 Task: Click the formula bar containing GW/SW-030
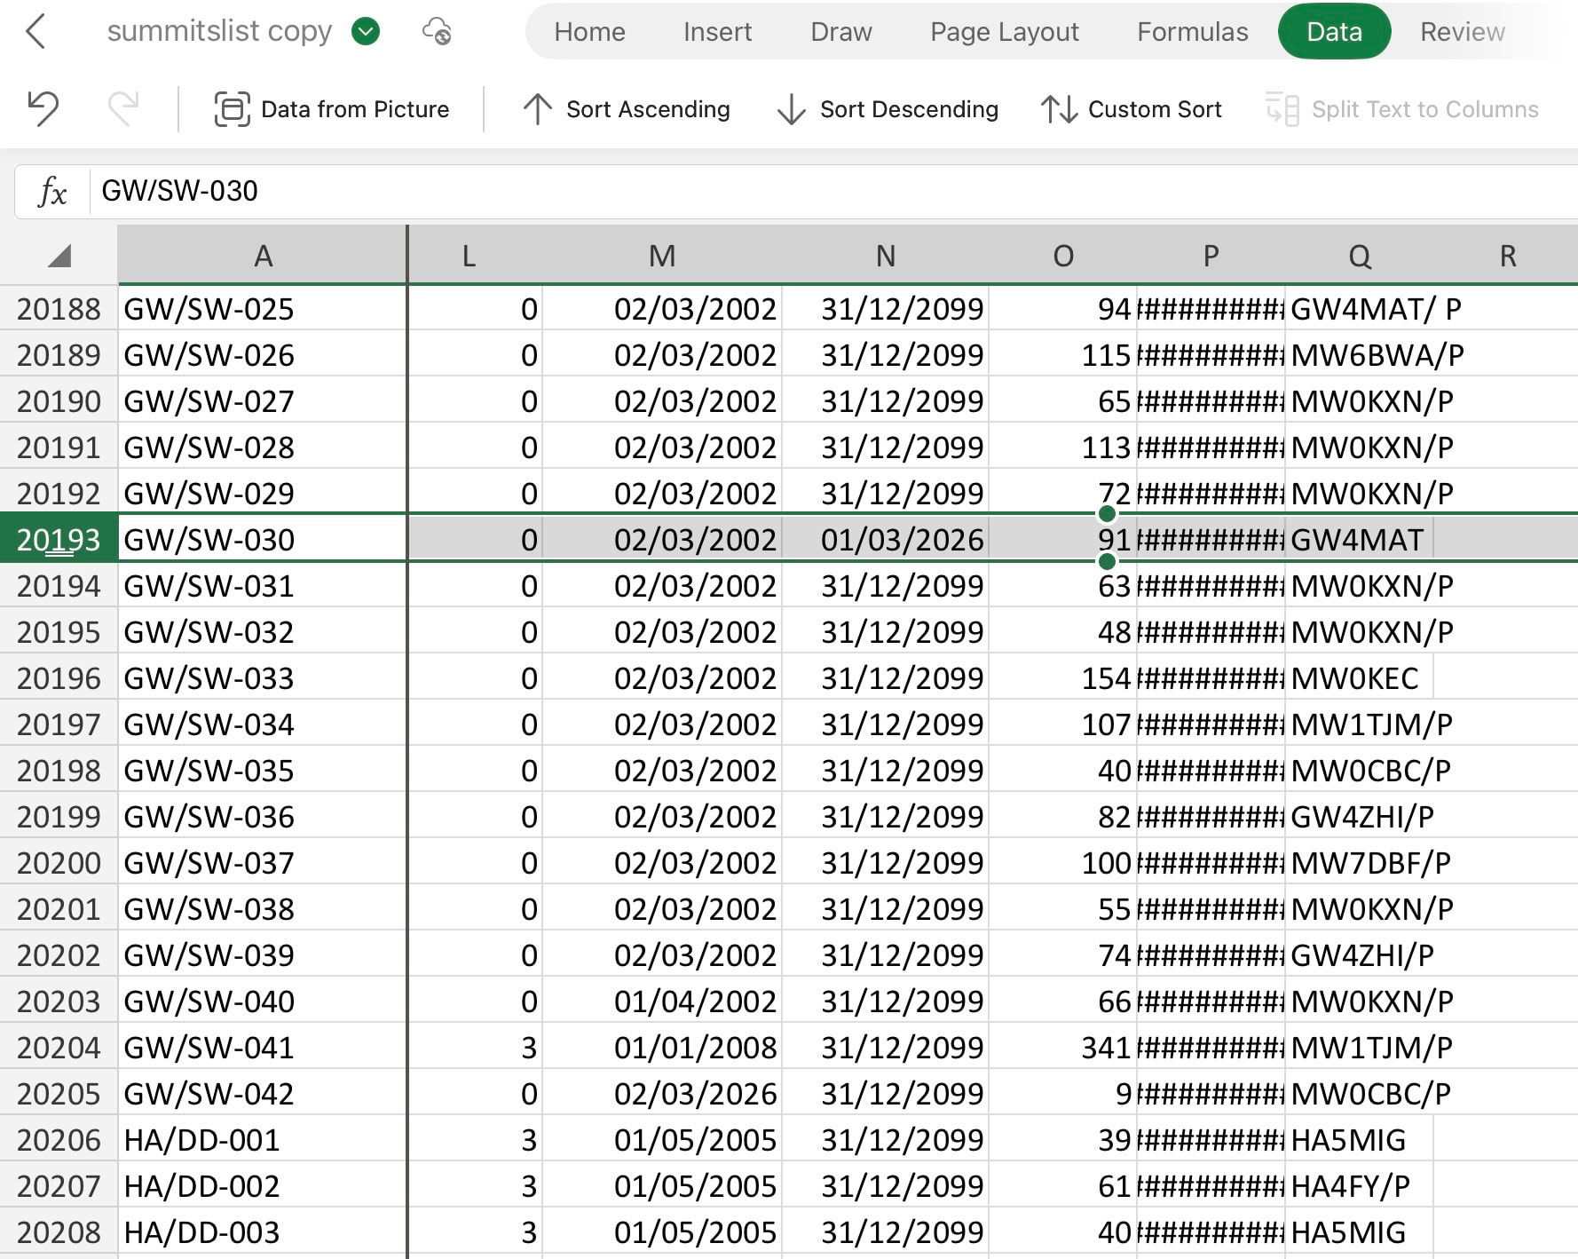(x=832, y=191)
